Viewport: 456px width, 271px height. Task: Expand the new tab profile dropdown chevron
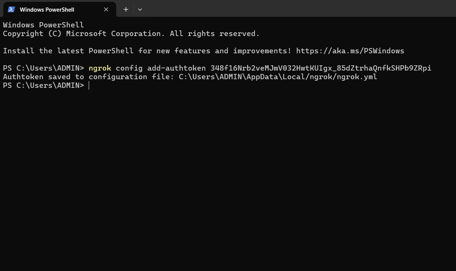click(x=140, y=9)
